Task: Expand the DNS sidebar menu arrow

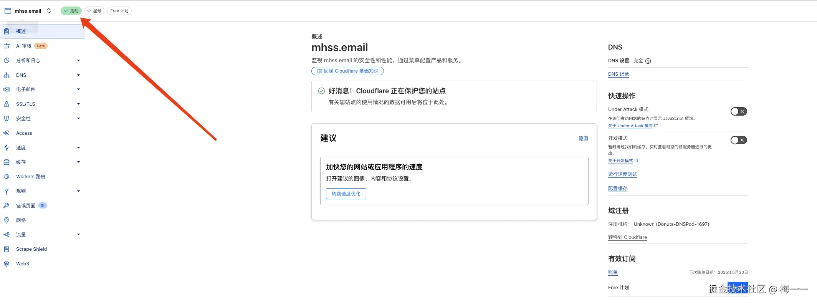Action: click(78, 75)
